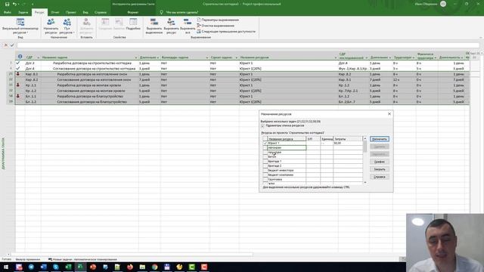484x272 pixels.
Task: Open Chrome from taskbar
Action: point(154,267)
